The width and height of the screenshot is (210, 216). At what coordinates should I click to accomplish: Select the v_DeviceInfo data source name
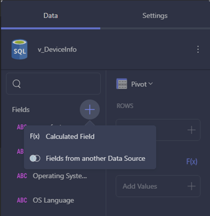57,49
